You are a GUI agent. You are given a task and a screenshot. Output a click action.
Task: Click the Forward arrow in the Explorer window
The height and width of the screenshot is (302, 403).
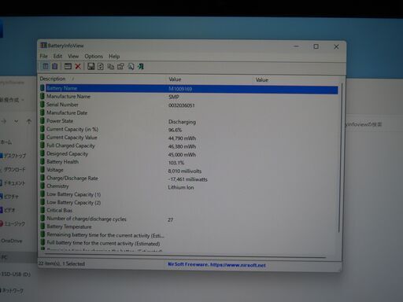click(x=4, y=121)
